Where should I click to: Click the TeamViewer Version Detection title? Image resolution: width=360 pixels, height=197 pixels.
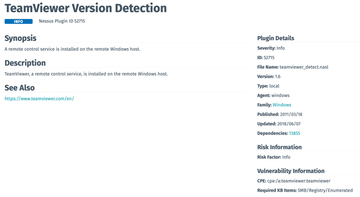[x=85, y=8]
